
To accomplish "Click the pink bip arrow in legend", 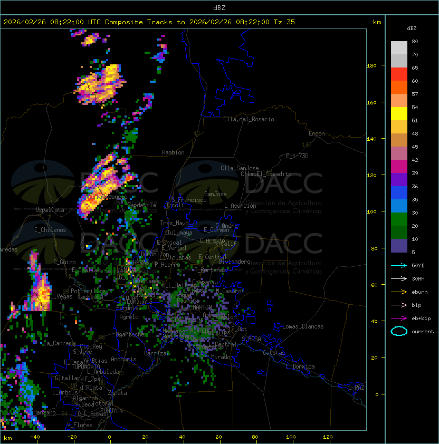I will pos(399,305).
